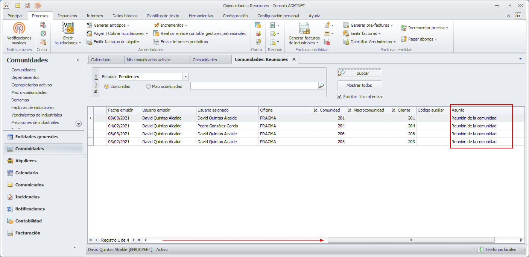Expand Emitir facturas dropdown in Facturas emitidas

379,33
